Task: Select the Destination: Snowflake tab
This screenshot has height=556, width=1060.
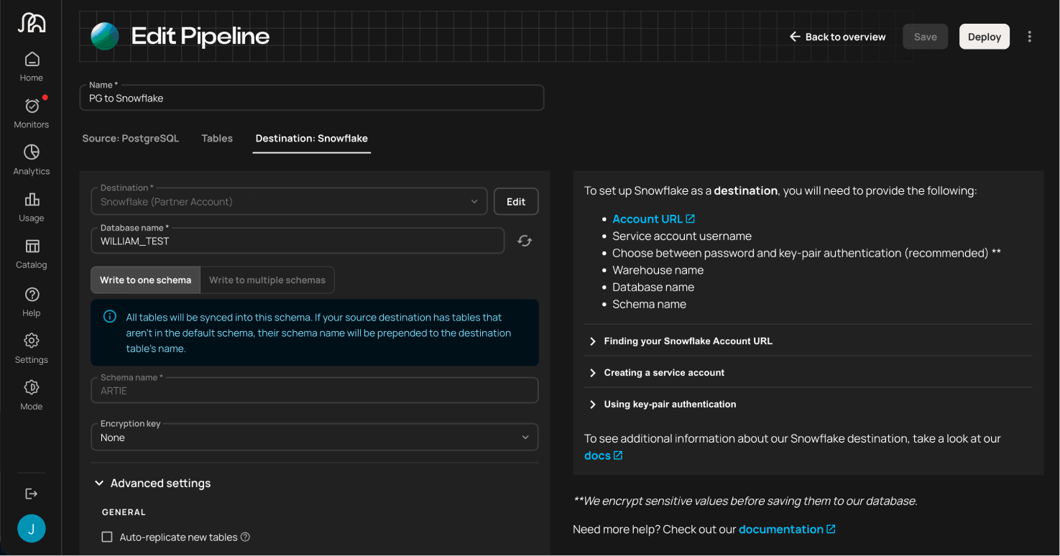Action: tap(312, 139)
